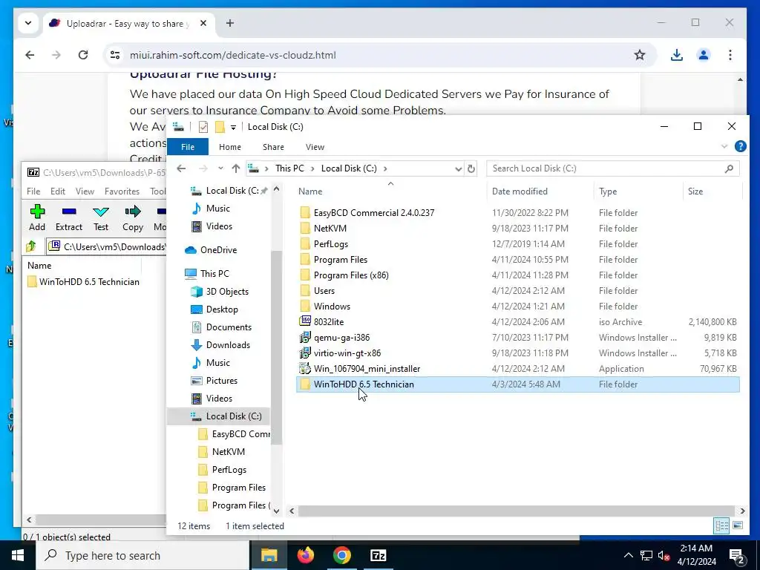
Task: Open 7-Zip File menu
Action: (x=33, y=191)
